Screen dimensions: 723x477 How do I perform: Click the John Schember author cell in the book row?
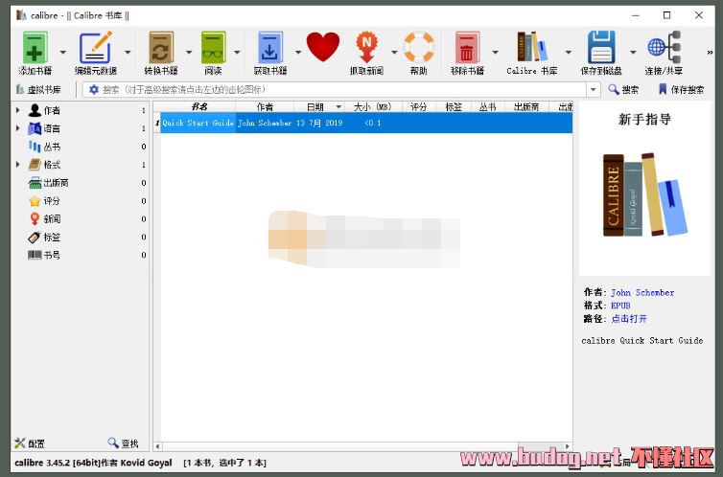265,123
